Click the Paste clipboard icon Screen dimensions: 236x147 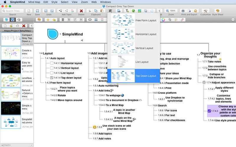click(102, 11)
